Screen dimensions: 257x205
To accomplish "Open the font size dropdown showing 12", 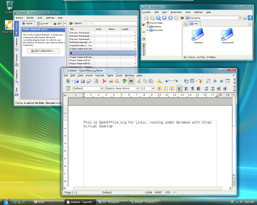I will pyautogui.click(x=153, y=89).
